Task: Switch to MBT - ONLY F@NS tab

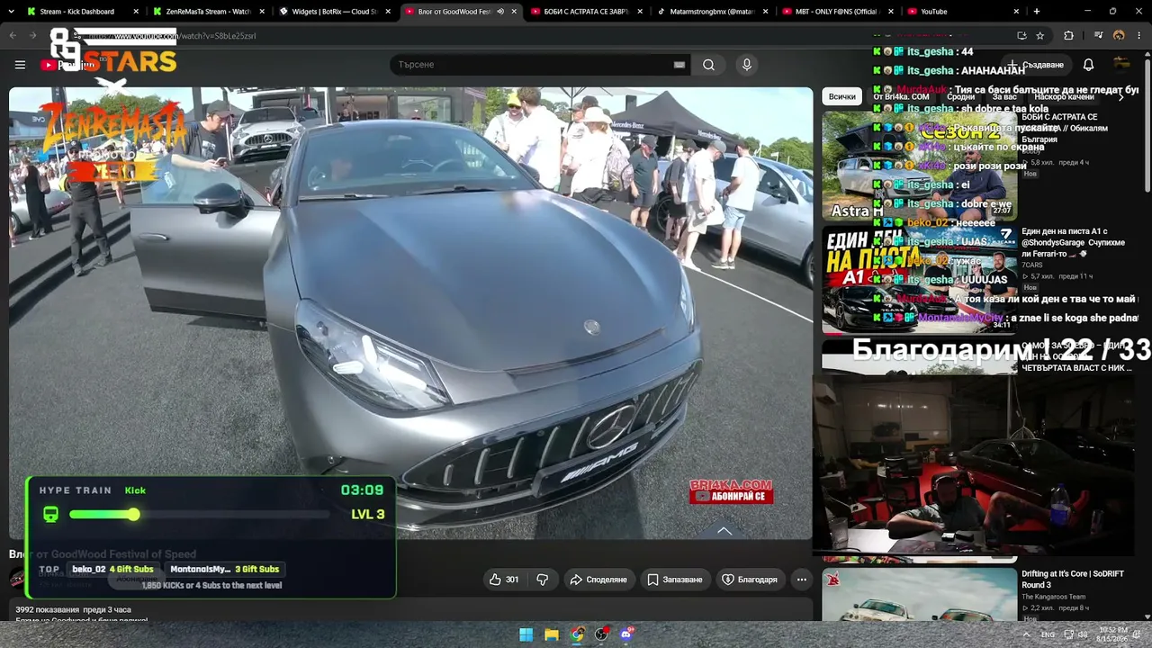Action: [838, 12]
